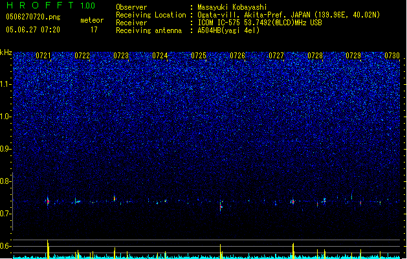
Task: Click the tallest yellow intensity spike near 0721
Action: click(x=48, y=249)
